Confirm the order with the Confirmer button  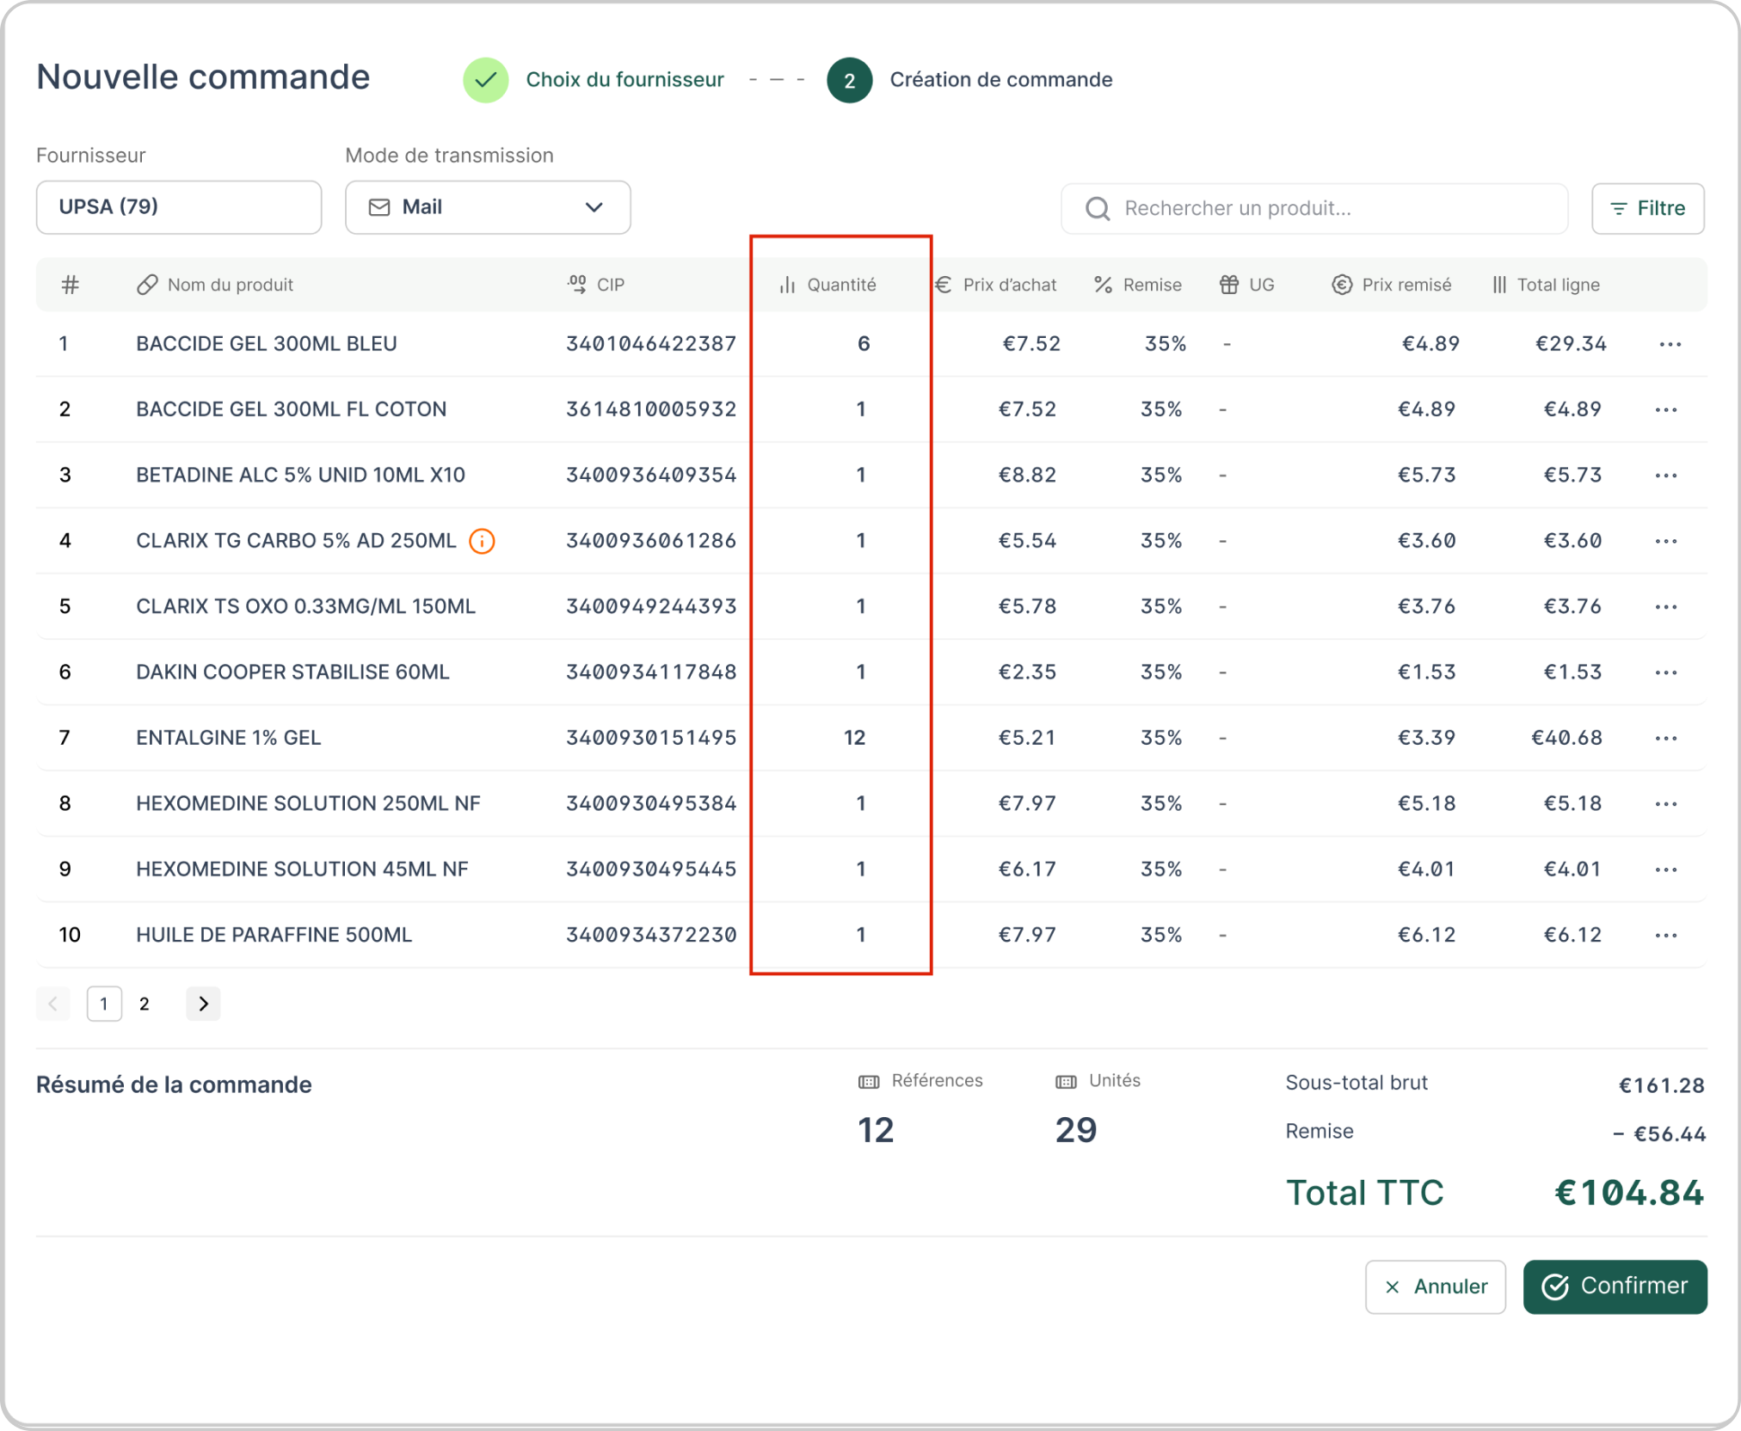pos(1615,1287)
